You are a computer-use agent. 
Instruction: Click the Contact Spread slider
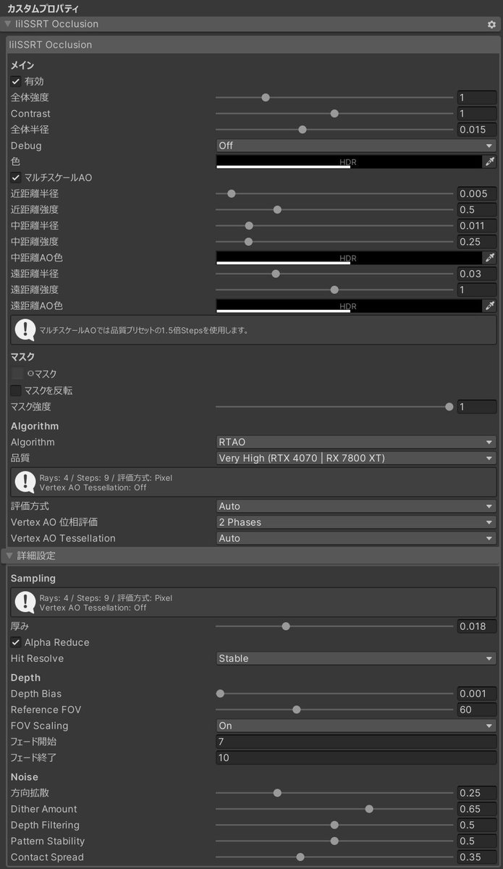click(x=334, y=857)
